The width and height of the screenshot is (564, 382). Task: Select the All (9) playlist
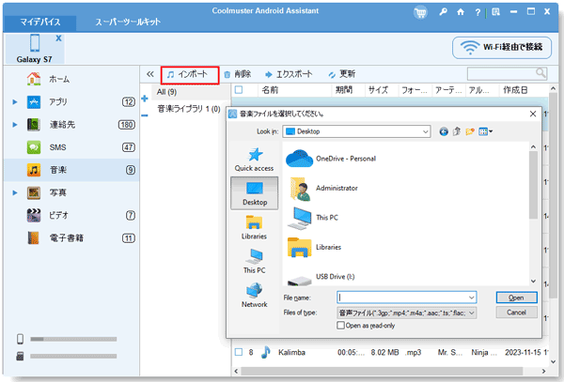point(166,92)
